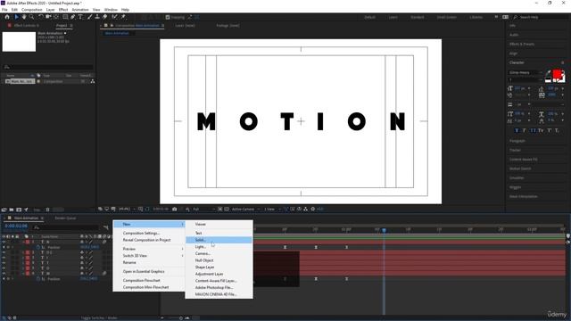This screenshot has width=571, height=321.
Task: Select the Puppet Pin tool
Action: tap(123, 17)
